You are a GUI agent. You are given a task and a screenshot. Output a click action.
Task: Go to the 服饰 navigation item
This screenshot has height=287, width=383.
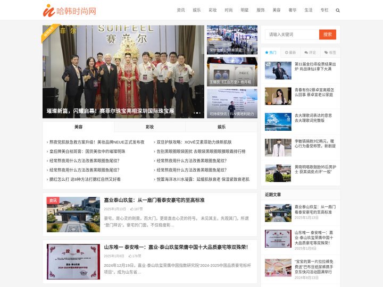[x=261, y=10]
